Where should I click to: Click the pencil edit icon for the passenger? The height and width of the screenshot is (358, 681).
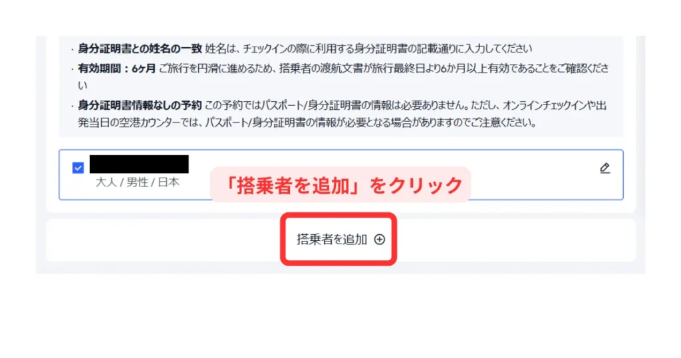coord(605,168)
